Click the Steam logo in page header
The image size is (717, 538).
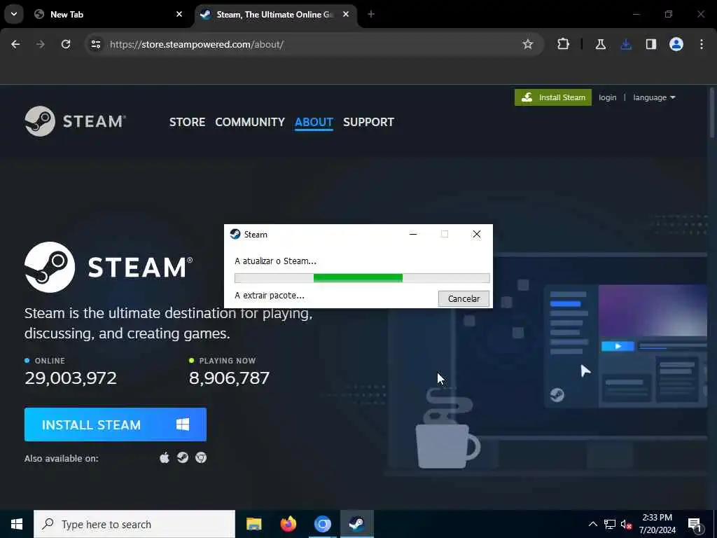pyautogui.click(x=76, y=121)
